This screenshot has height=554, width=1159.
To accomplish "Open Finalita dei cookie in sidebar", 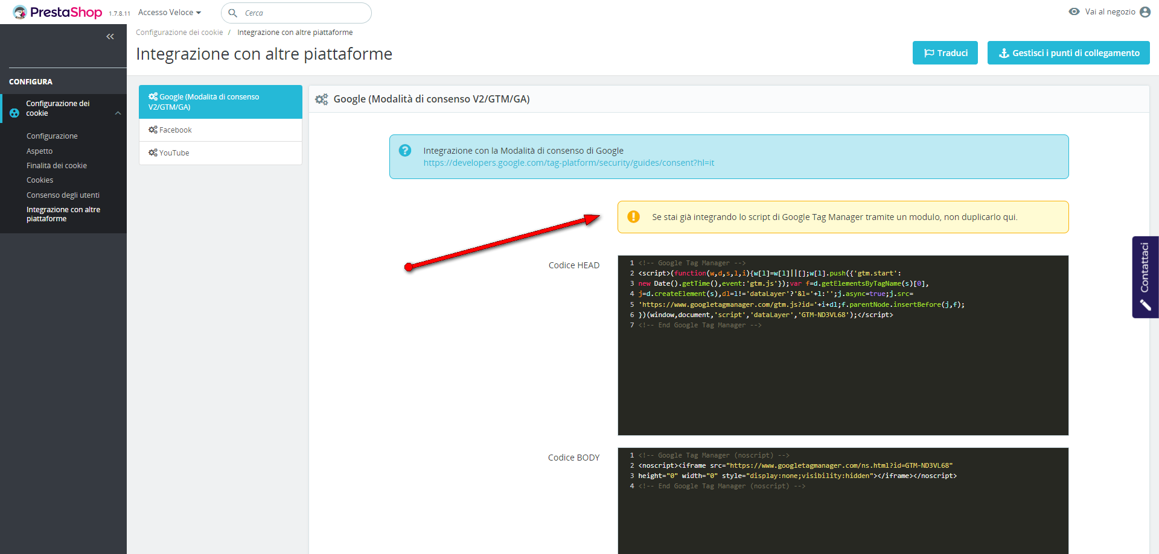I will pyautogui.click(x=57, y=165).
